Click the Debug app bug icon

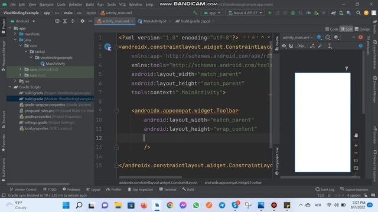[x=293, y=13]
